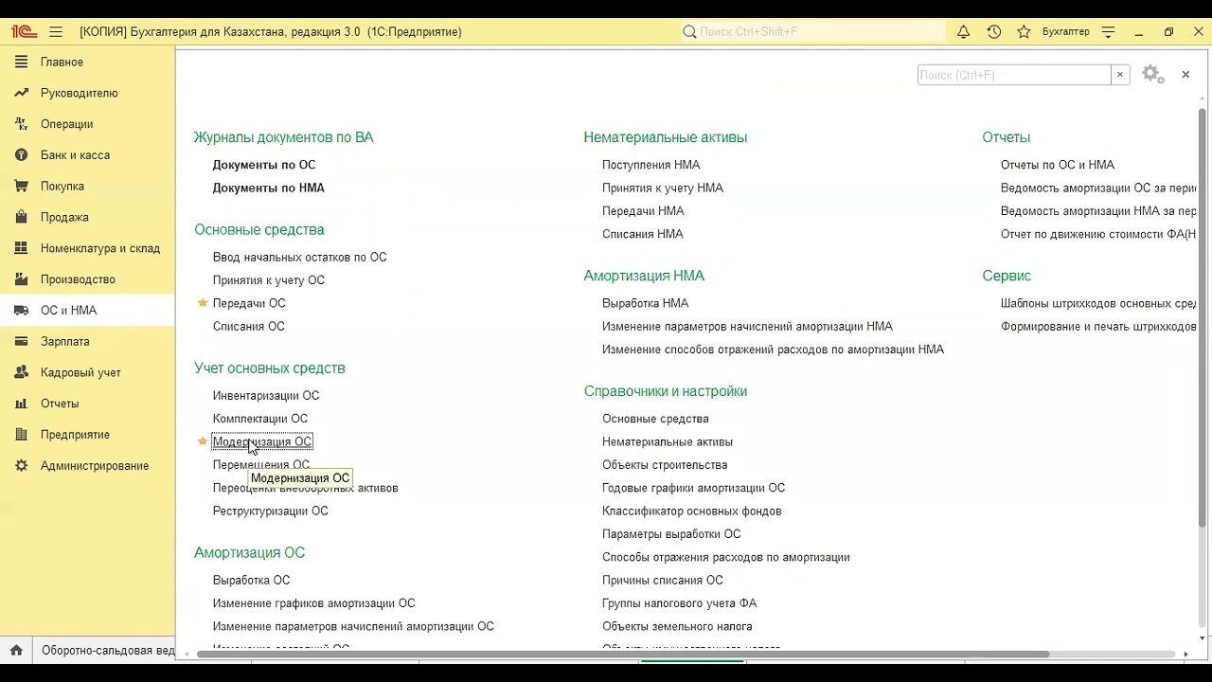Open Классификатор основных фондов
This screenshot has width=1212, height=682.
click(x=692, y=511)
